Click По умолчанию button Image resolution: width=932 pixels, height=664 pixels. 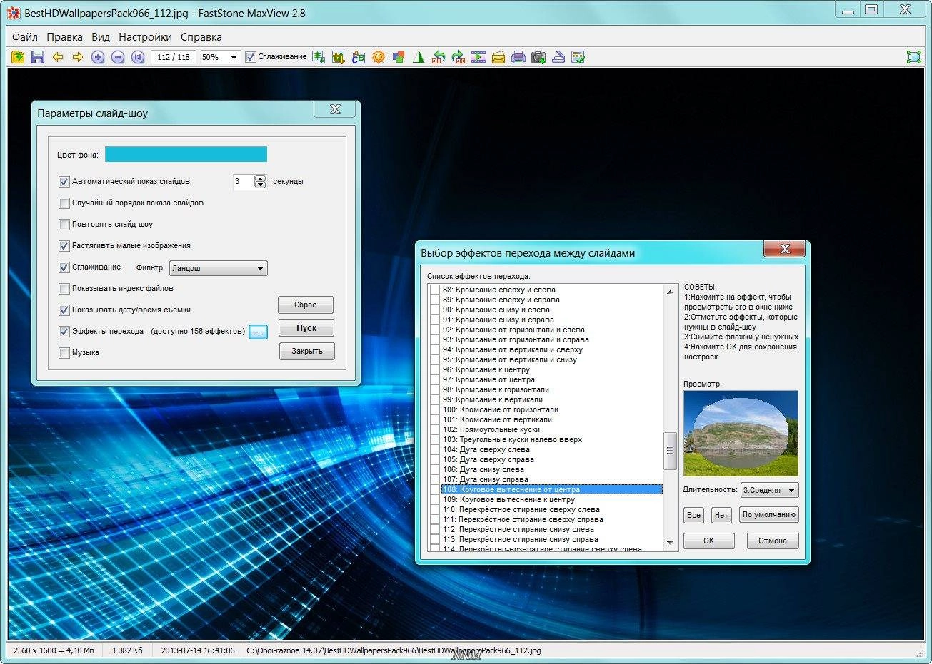[768, 515]
